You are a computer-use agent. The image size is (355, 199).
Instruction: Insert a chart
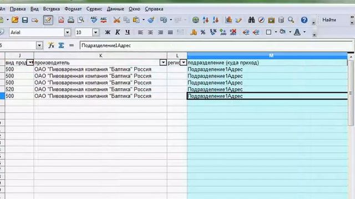tap(229, 20)
